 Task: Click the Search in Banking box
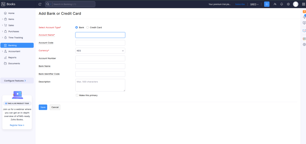click(74, 4)
